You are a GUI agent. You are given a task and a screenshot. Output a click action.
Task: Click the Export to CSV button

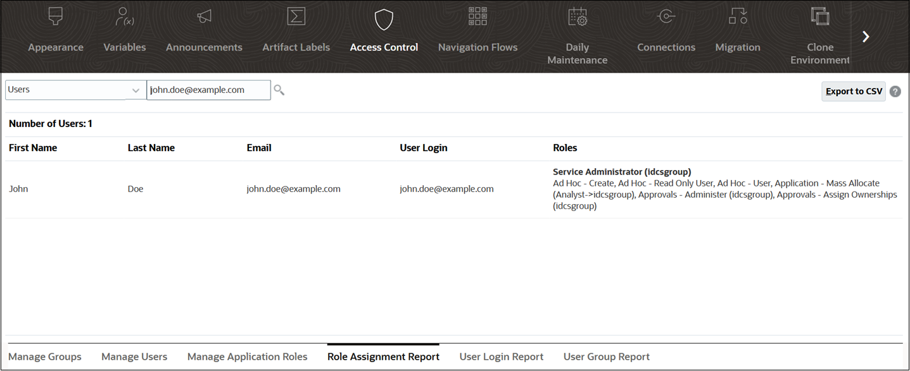coord(853,91)
